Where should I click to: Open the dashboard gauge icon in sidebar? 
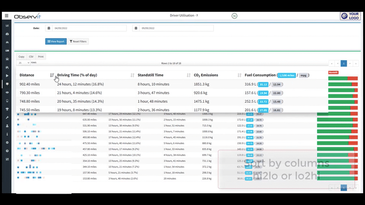click(x=7, y=34)
